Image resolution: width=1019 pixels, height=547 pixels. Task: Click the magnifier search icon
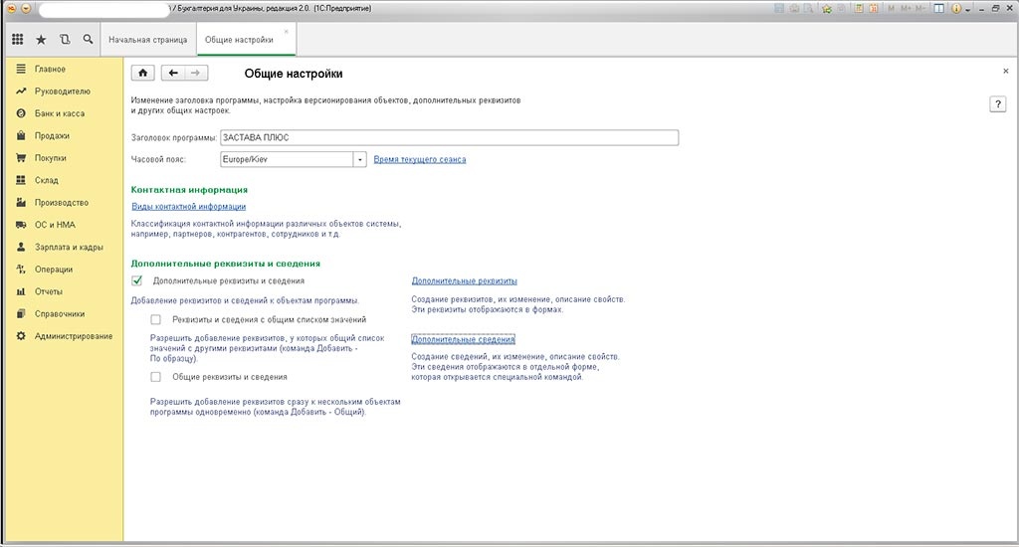pyautogui.click(x=89, y=40)
